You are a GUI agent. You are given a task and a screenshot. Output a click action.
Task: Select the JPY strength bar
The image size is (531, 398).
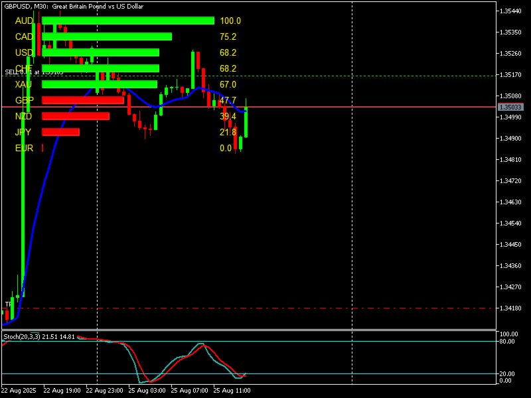tap(60, 132)
